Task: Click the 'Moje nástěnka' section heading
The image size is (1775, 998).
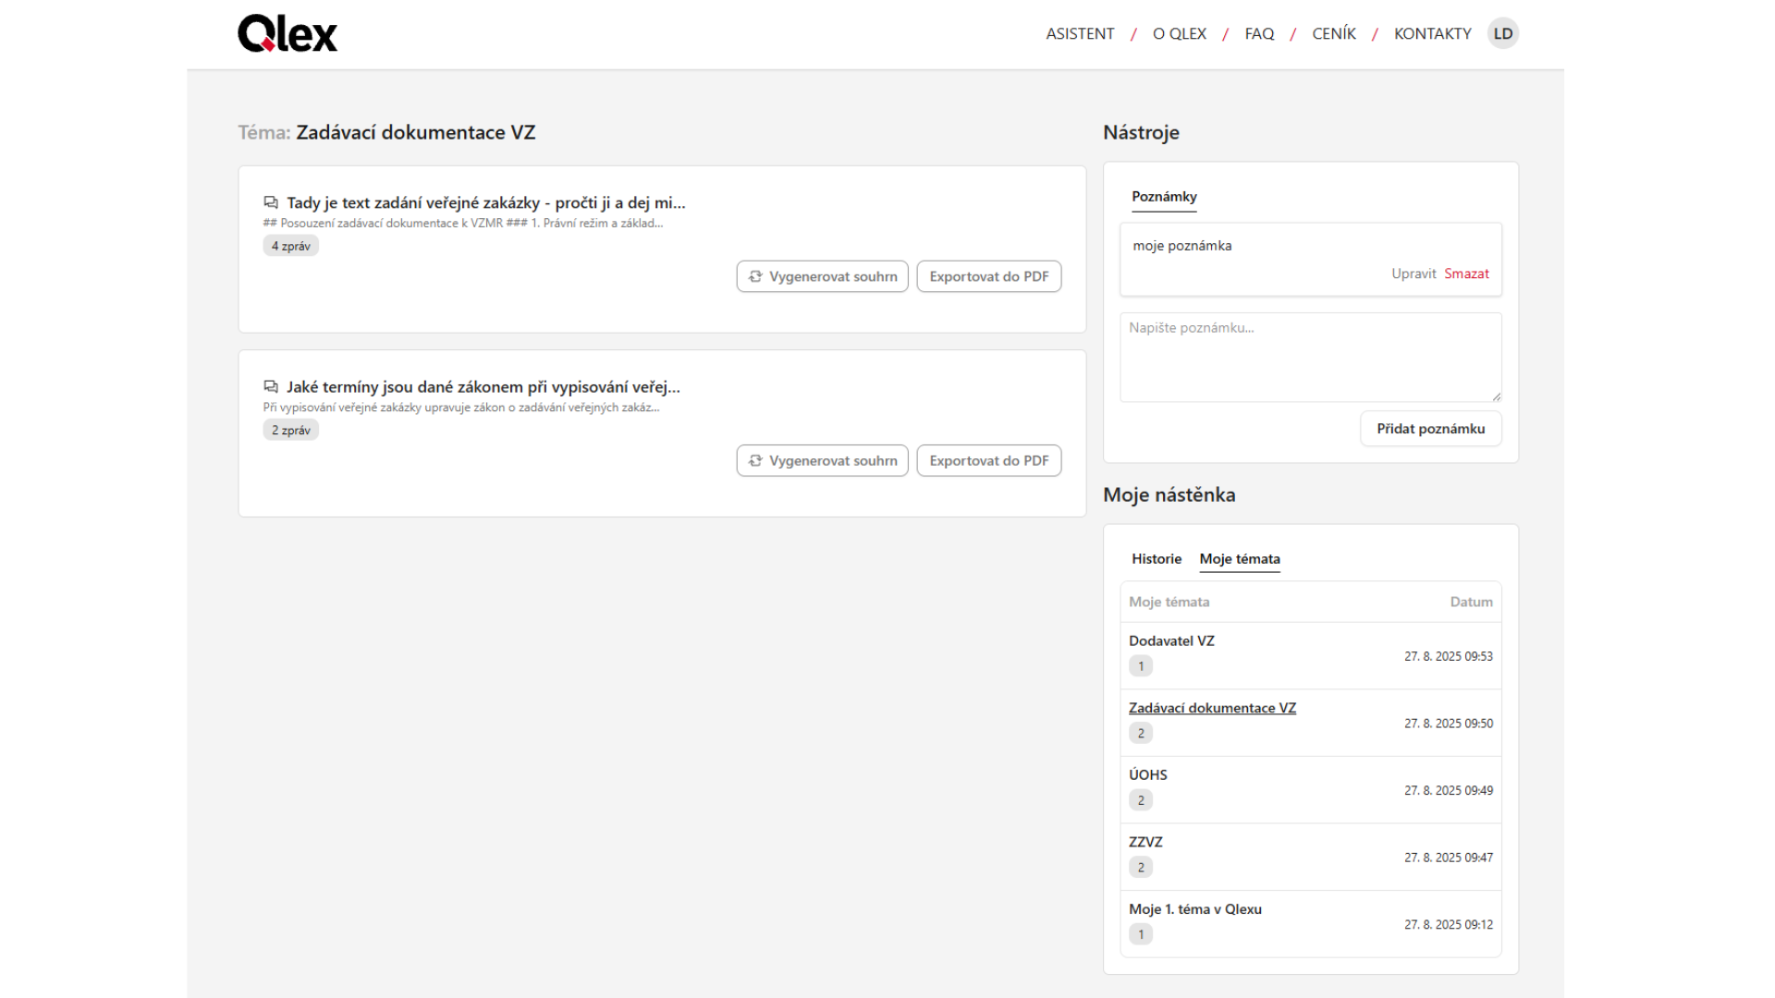Action: point(1169,494)
